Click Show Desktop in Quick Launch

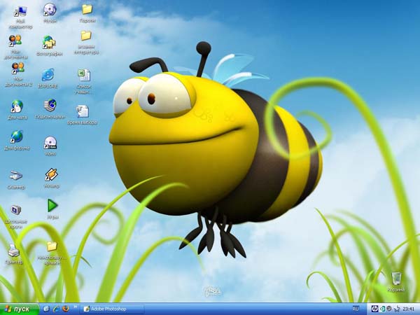click(x=47, y=309)
